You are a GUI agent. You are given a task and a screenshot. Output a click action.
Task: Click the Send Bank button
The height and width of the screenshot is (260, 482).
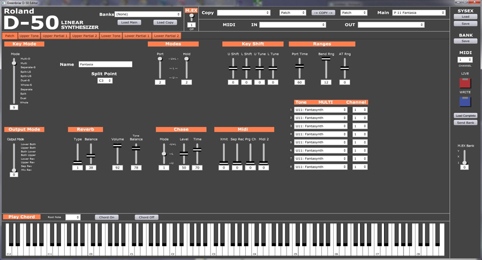click(x=465, y=123)
